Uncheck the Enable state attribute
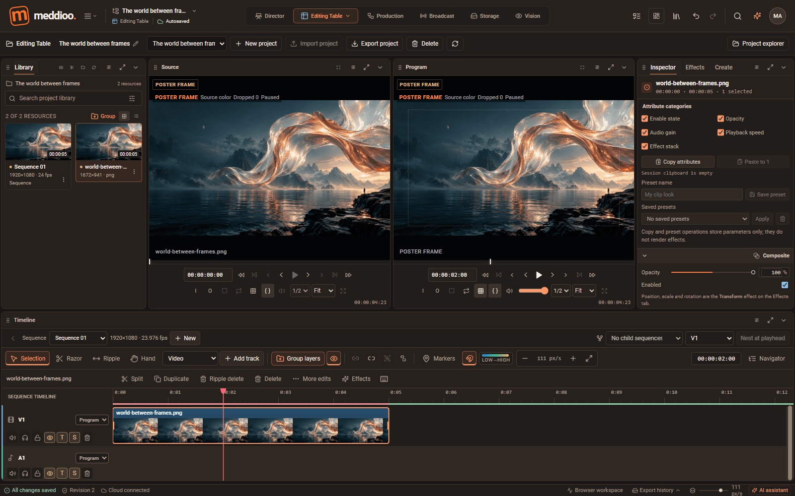The image size is (795, 496). 644,119
